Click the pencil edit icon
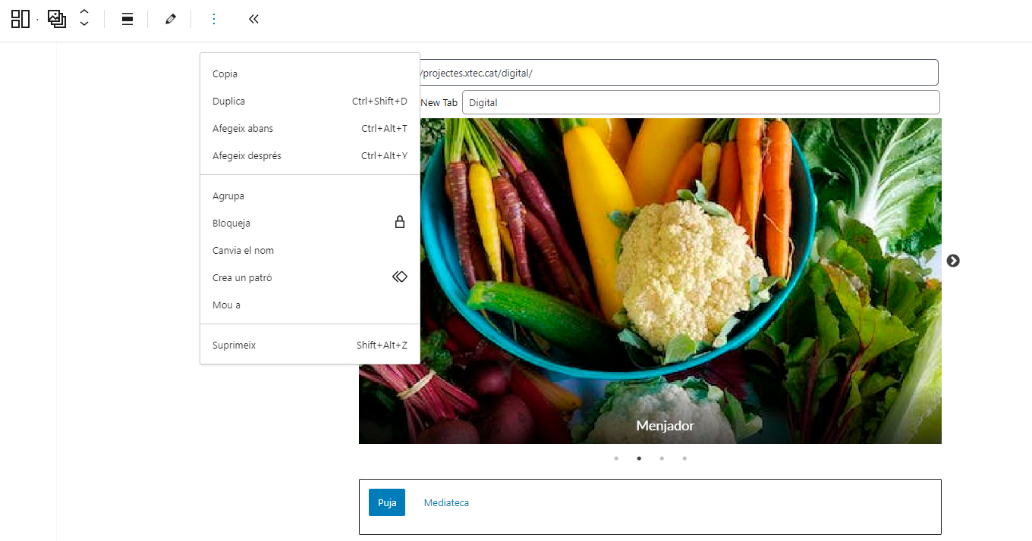 coord(171,19)
